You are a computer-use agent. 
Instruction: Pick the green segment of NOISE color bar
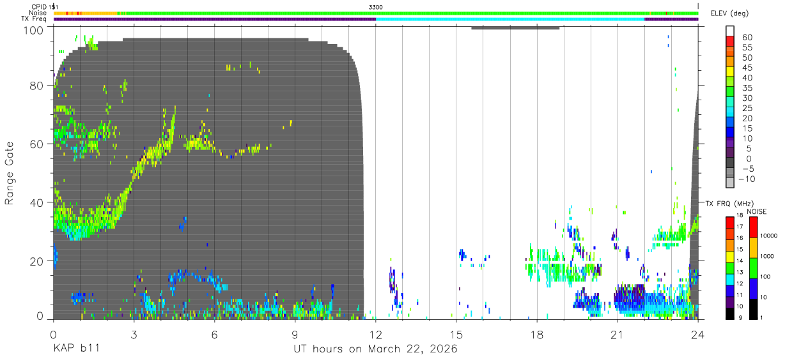754,268
